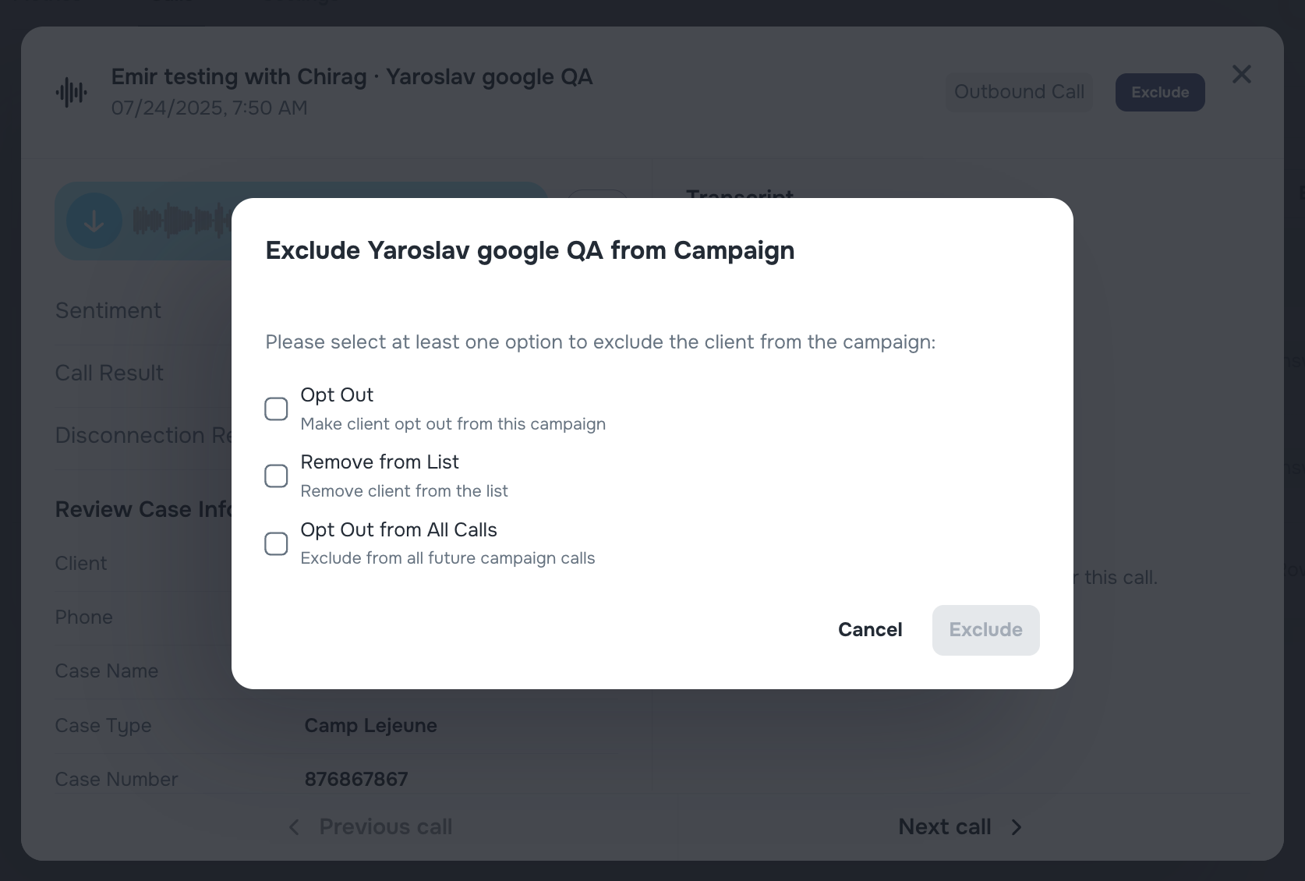This screenshot has height=881, width=1305.
Task: Click the X to close the call details
Action: pyautogui.click(x=1242, y=74)
